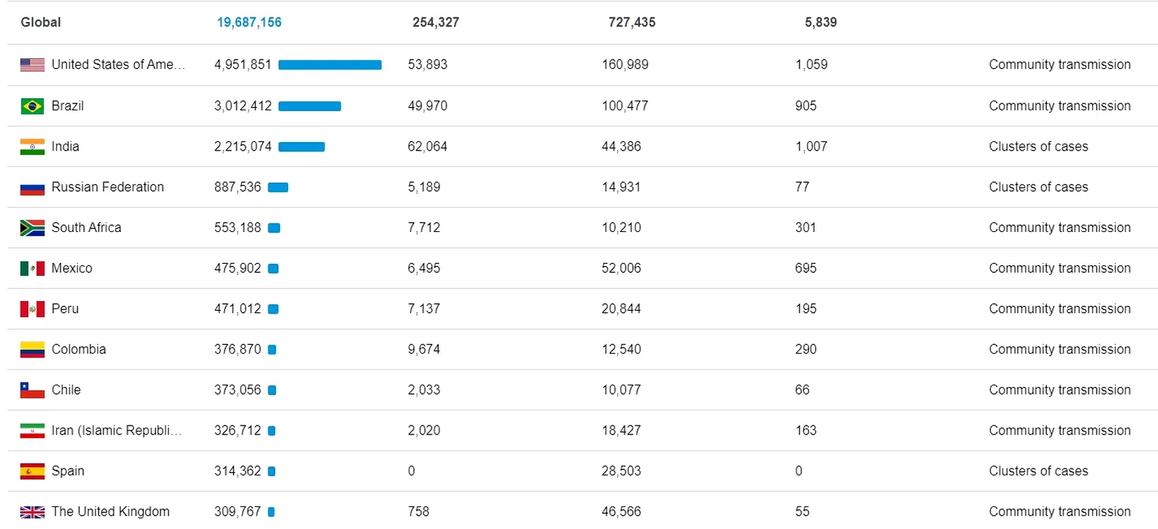
Task: Select the Russian Federation country name
Action: [107, 187]
